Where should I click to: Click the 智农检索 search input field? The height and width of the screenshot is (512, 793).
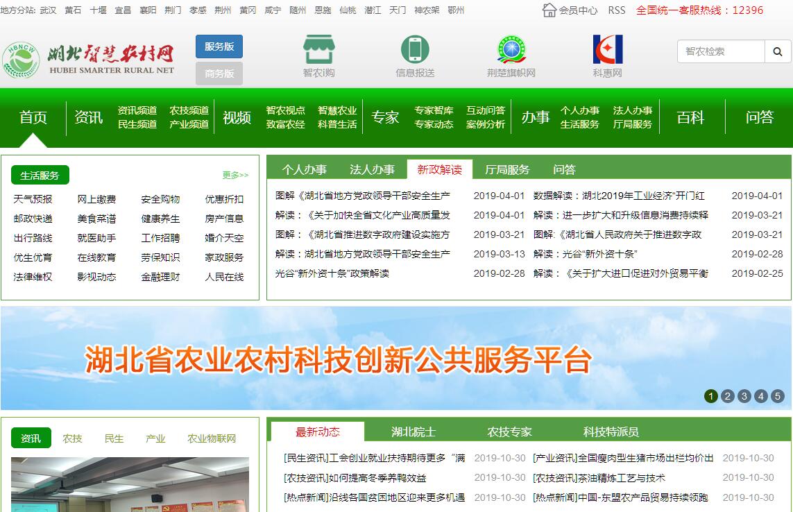point(721,51)
